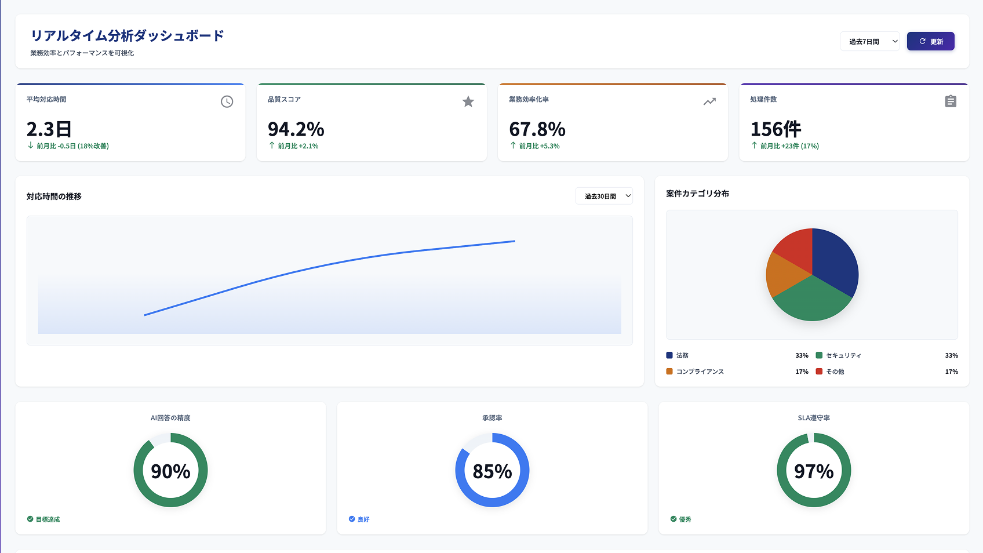Open the 対応時間の推移 panel title

[54, 197]
